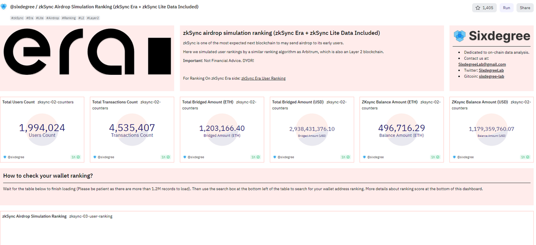Open zksync-02-counters query on Users Count card
Screen dimensions: 536x245
(55, 102)
